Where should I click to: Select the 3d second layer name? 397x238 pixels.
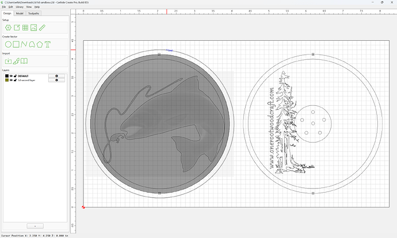point(26,80)
